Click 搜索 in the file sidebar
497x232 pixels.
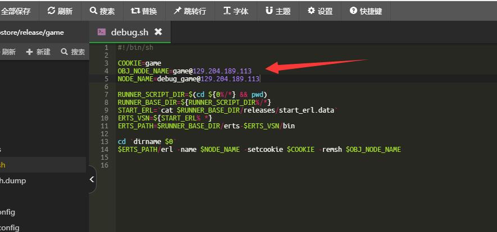tap(73, 52)
